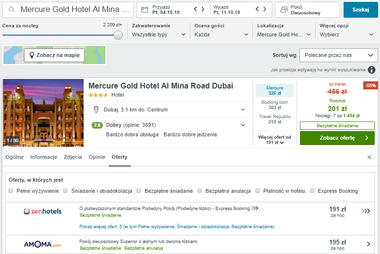
Task: Expand the Dobry rating details
Action: (x=243, y=125)
